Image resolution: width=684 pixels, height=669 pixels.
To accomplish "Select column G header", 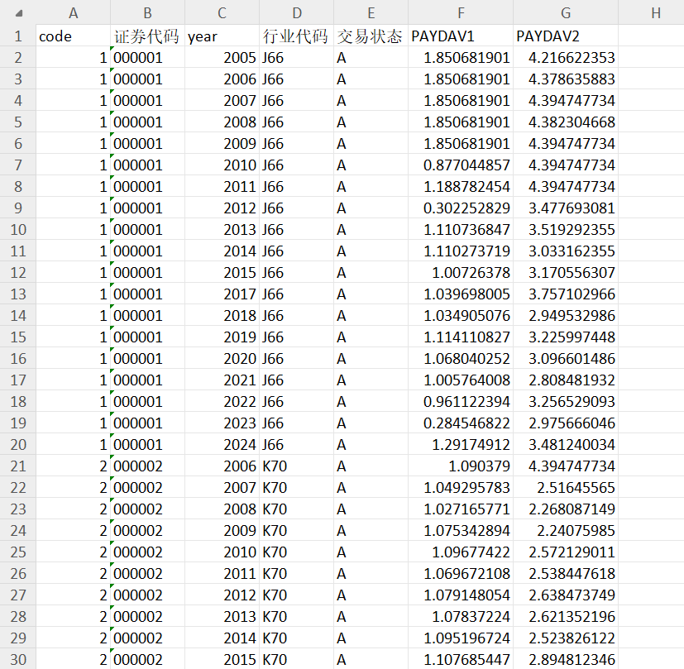I will tap(566, 12).
